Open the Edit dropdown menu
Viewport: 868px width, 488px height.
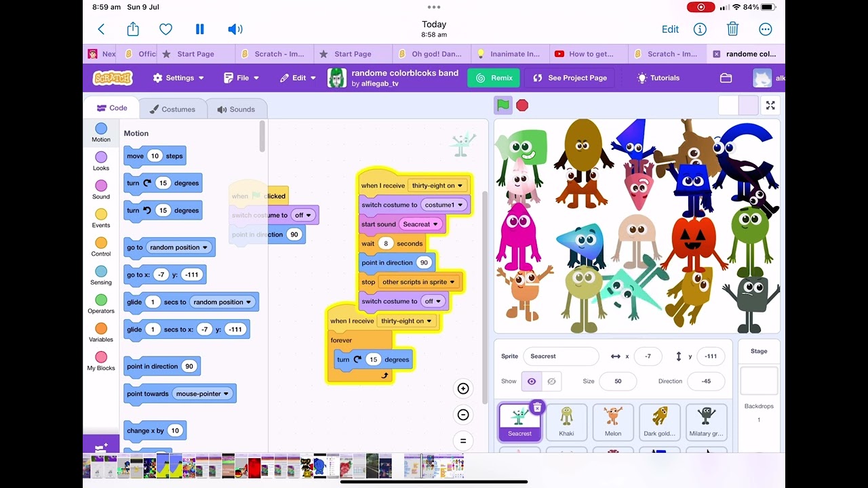point(298,78)
